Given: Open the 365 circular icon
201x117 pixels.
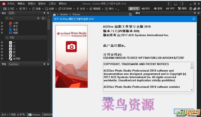Looking at the screenshot, I should tap(191, 9).
